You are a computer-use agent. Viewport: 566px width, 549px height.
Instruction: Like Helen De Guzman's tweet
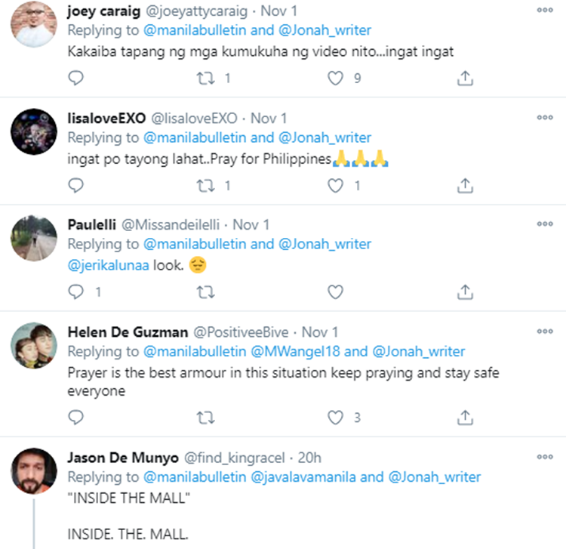click(x=335, y=417)
